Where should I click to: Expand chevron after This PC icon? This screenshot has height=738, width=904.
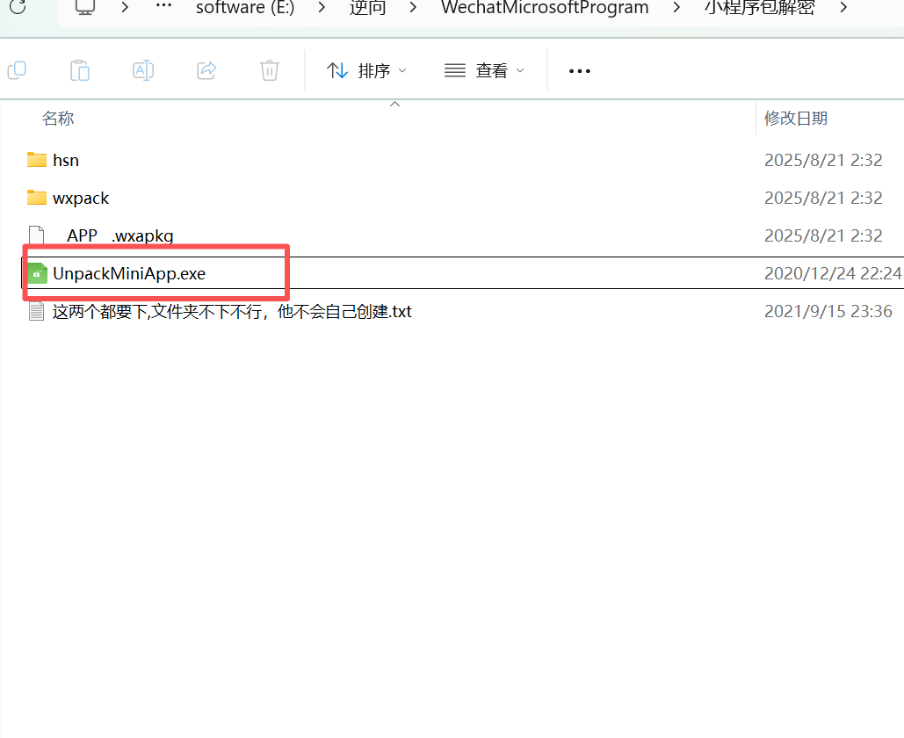click(125, 8)
